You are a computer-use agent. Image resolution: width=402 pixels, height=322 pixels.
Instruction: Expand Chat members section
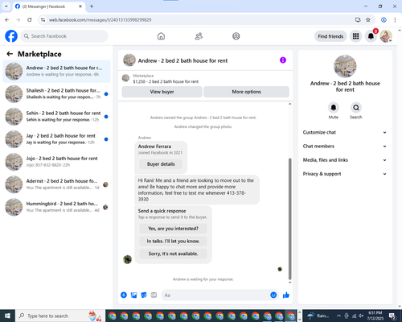(x=345, y=147)
